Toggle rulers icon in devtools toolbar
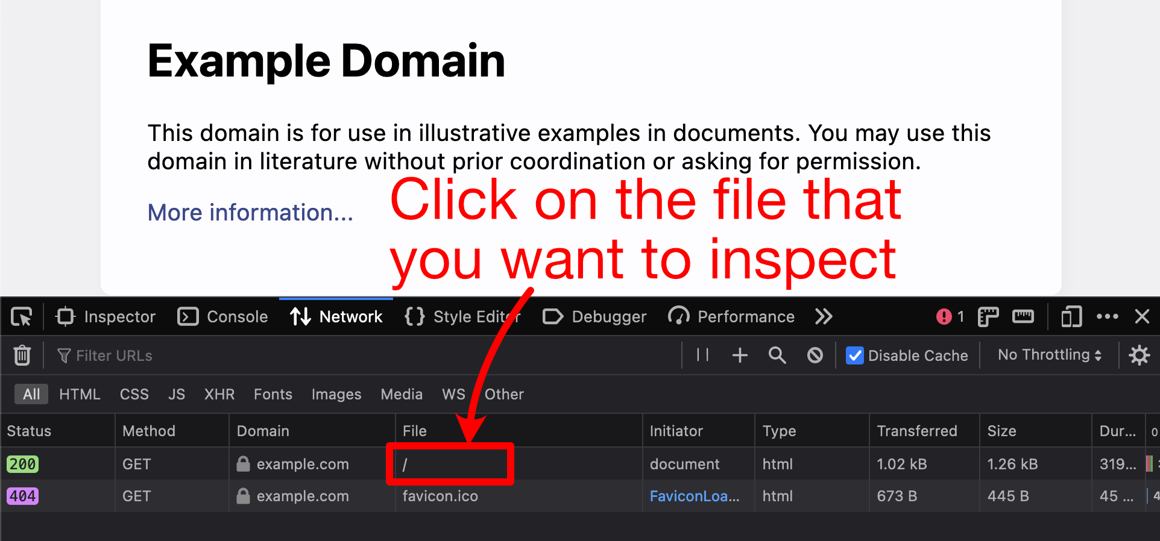The image size is (1160, 541). (1023, 316)
